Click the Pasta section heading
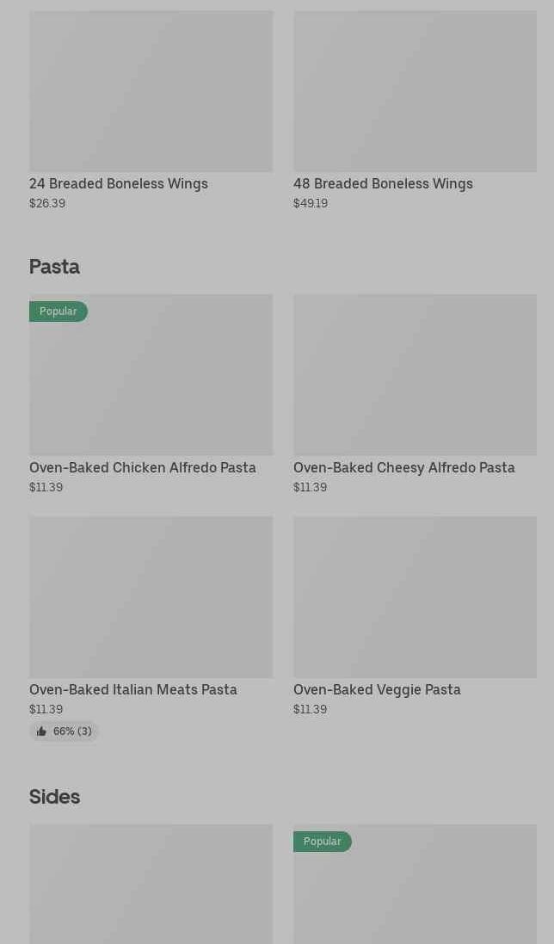Viewport: 554px width, 944px height. point(54,267)
